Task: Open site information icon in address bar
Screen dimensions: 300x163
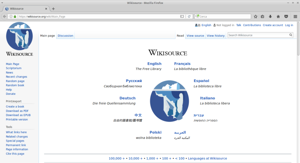Action: [11, 16]
